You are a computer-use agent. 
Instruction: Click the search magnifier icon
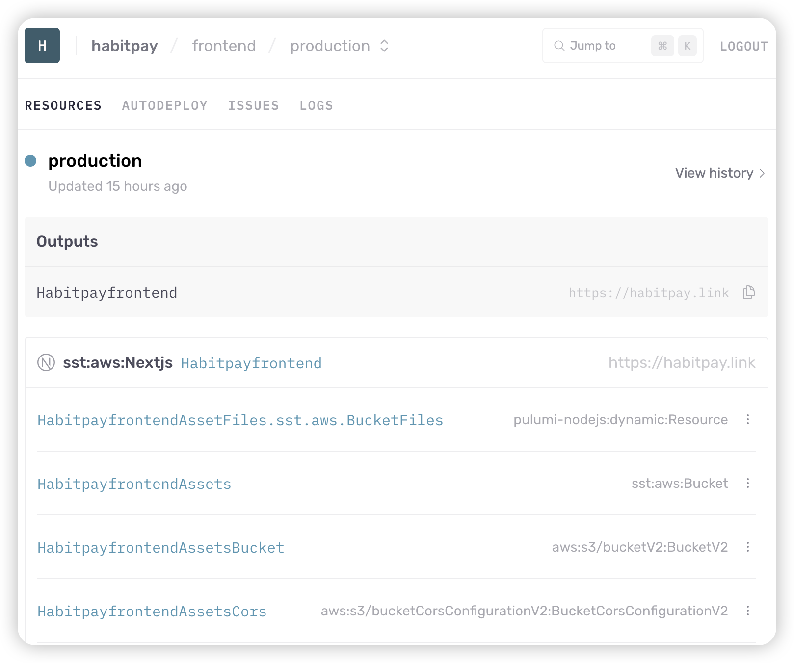coord(559,46)
